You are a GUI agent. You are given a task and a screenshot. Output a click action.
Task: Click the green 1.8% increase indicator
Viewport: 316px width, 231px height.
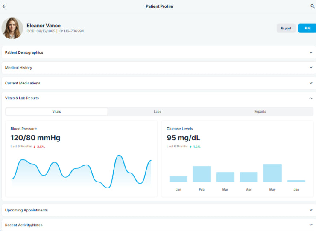195,147
